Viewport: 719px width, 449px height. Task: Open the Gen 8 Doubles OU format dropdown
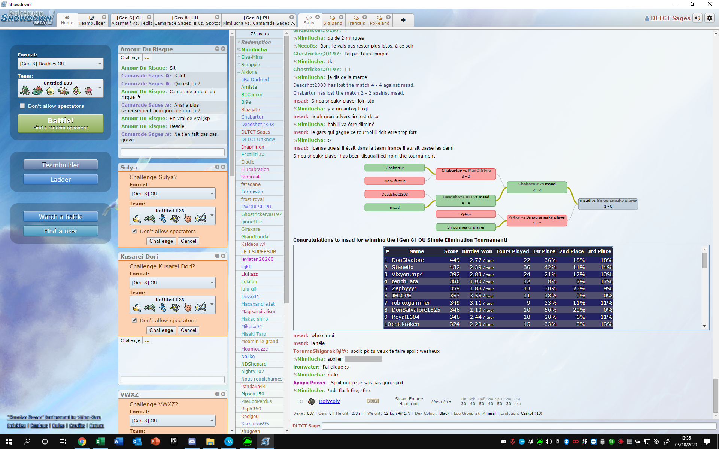coord(61,64)
